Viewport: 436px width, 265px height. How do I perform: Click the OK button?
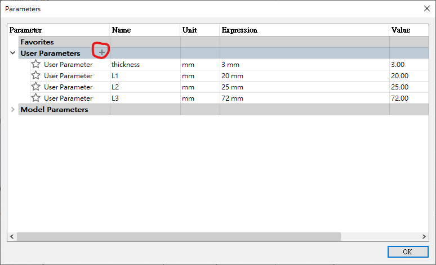[407, 251]
